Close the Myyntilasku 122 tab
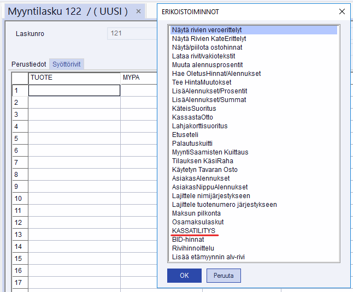This screenshot has height=292, width=353. (x=138, y=11)
